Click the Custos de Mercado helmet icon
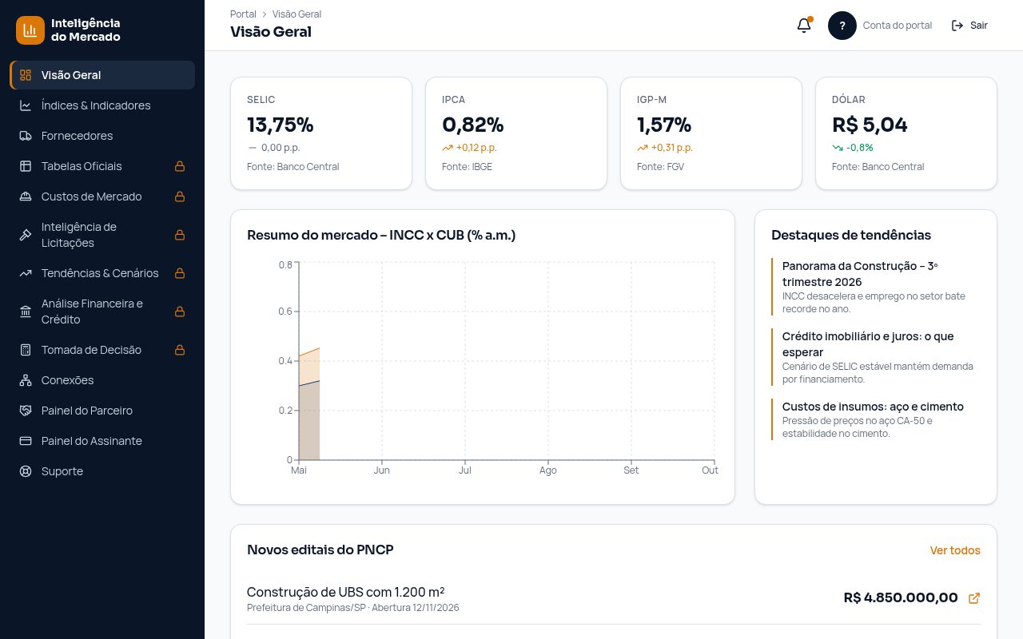Screen dimensions: 1023x639 (26, 196)
